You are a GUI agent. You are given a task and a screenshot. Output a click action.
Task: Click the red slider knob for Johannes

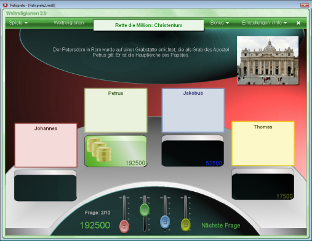[124, 226]
